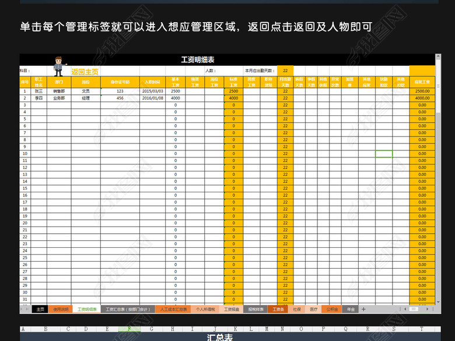Click the vertical scrollbar down arrow
This screenshot has height=341, width=455.
[x=438, y=302]
